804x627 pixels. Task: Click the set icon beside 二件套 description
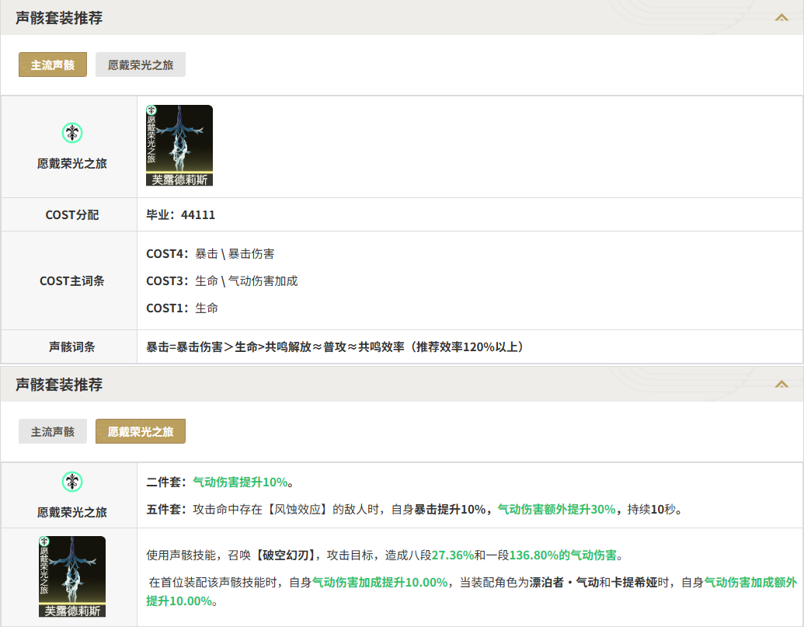pos(72,482)
